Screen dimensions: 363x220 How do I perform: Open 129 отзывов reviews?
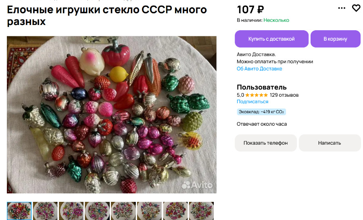tap(284, 95)
